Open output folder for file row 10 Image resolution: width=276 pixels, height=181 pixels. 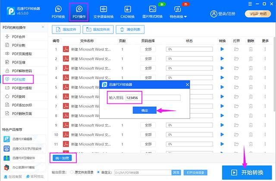click(236, 134)
